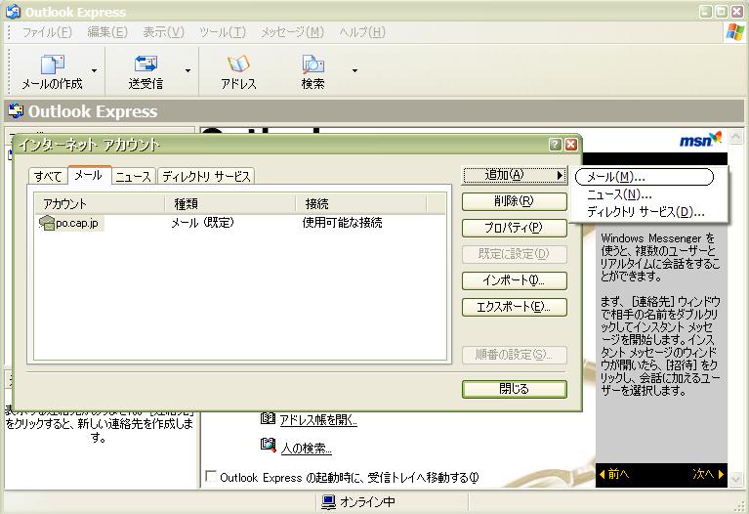Click the エクスポート(E)... button
This screenshot has height=514, width=749.
(515, 307)
